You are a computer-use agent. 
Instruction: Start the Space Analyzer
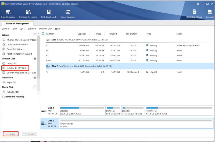point(68,14)
